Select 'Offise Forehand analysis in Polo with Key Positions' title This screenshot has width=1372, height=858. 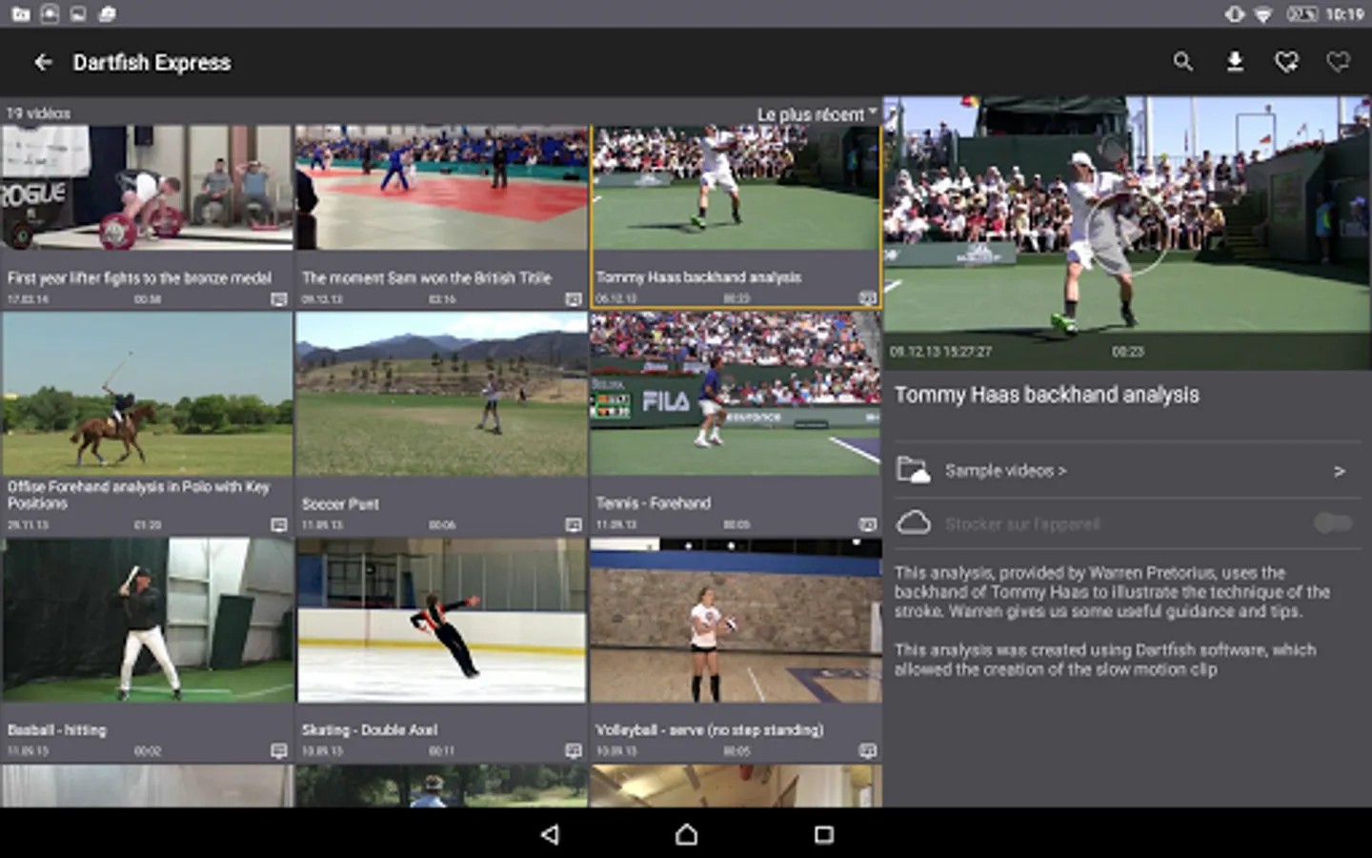tap(138, 495)
